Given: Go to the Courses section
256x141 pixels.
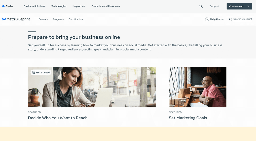Looking at the screenshot, I should (43, 19).
